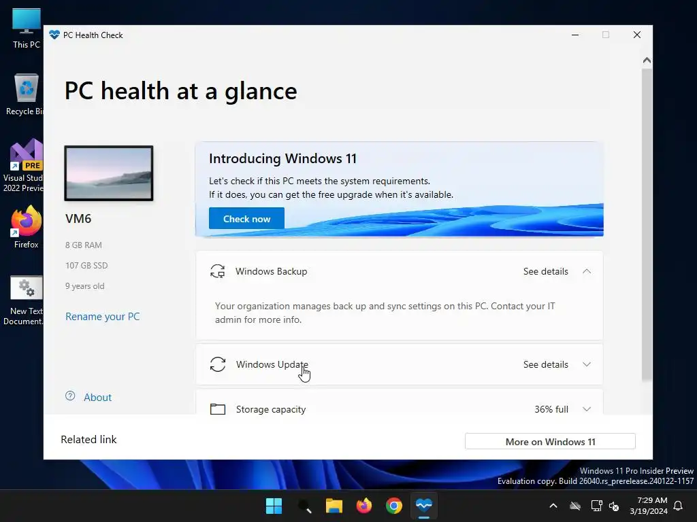The width and height of the screenshot is (697, 522).
Task: Click the vertical scrollbar thumb
Action: pyautogui.click(x=647, y=224)
